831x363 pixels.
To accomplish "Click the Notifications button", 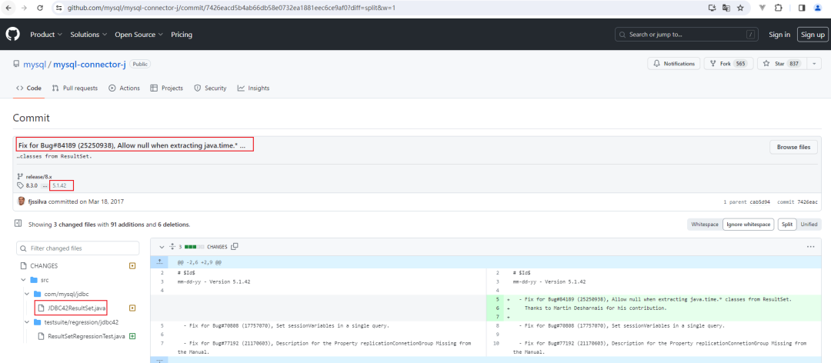I will [673, 64].
